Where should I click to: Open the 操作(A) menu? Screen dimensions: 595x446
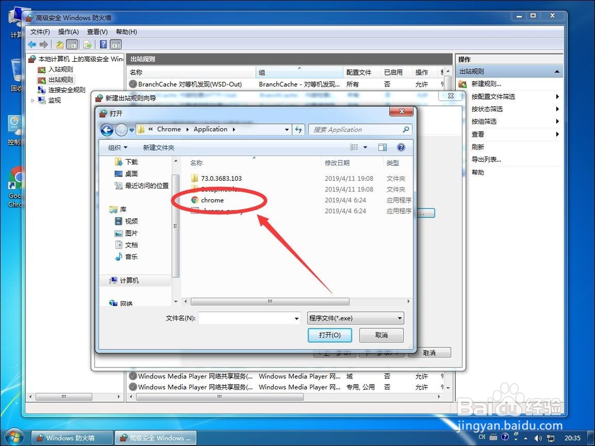68,32
